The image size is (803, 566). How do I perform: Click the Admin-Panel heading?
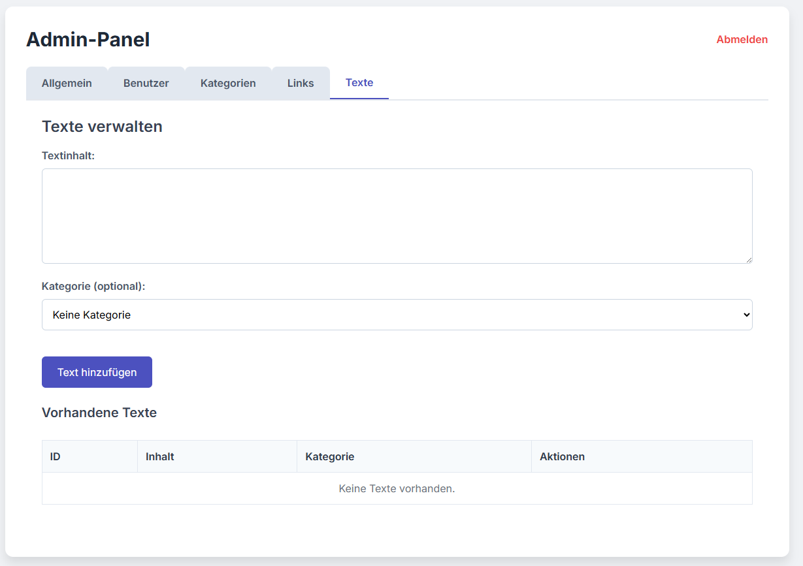[88, 39]
